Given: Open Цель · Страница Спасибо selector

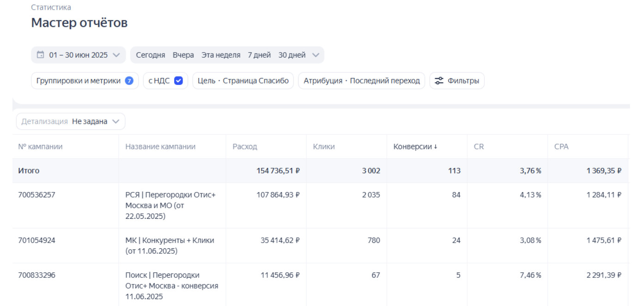Looking at the screenshot, I should pos(243,81).
